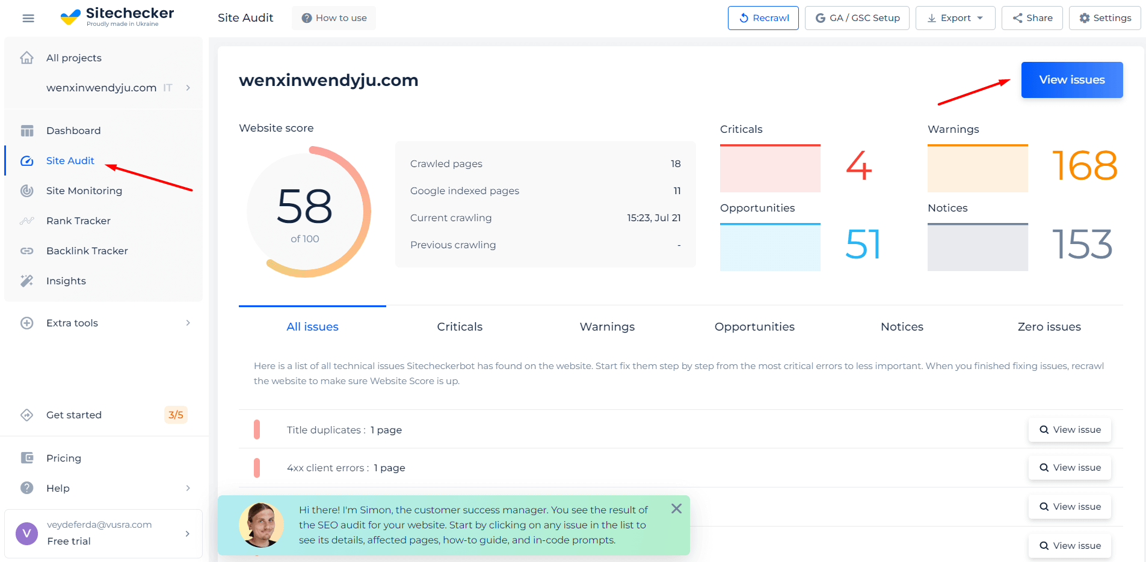The image size is (1146, 562).
Task: Click the Site Monitoring icon
Action: pos(27,191)
